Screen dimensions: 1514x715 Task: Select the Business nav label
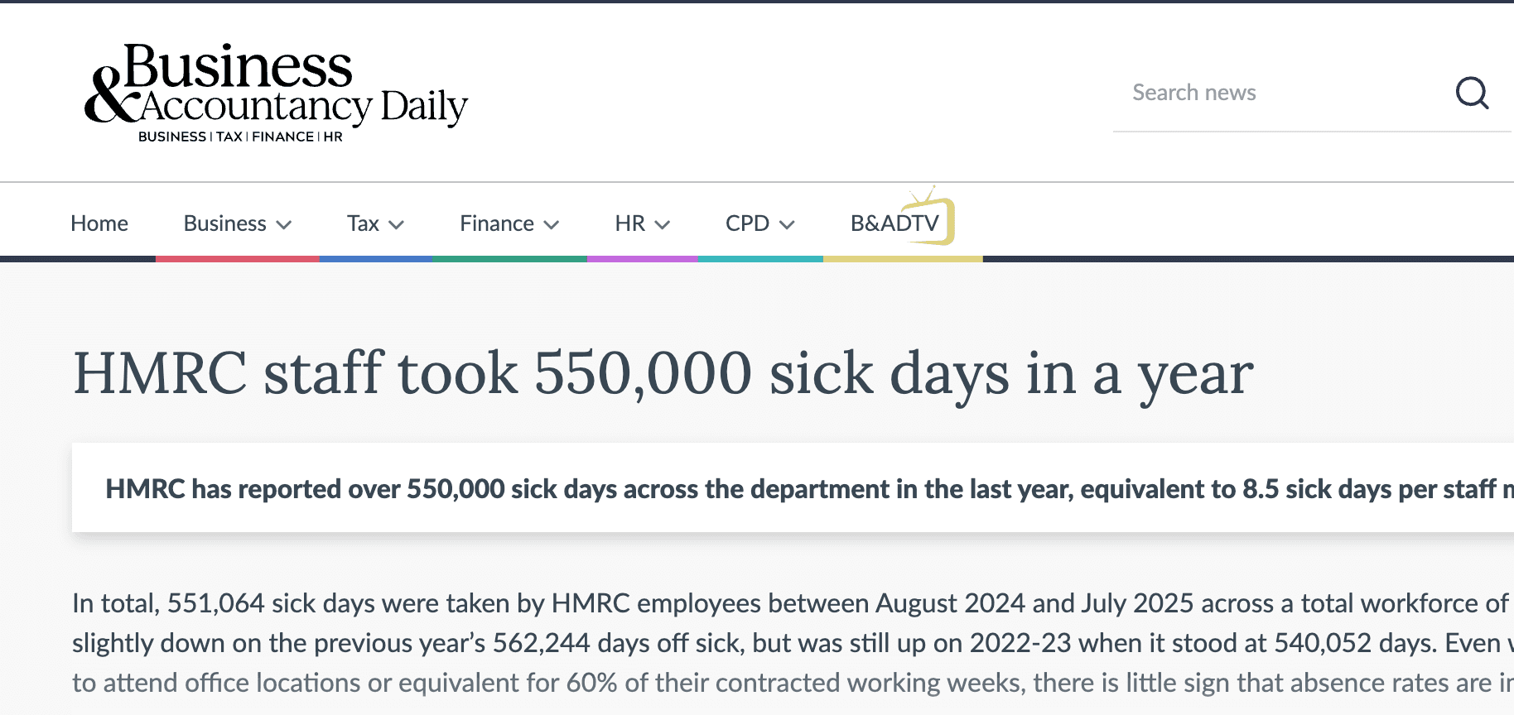pos(224,223)
